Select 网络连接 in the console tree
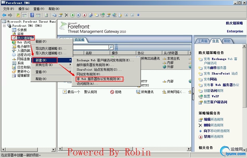 (23, 59)
